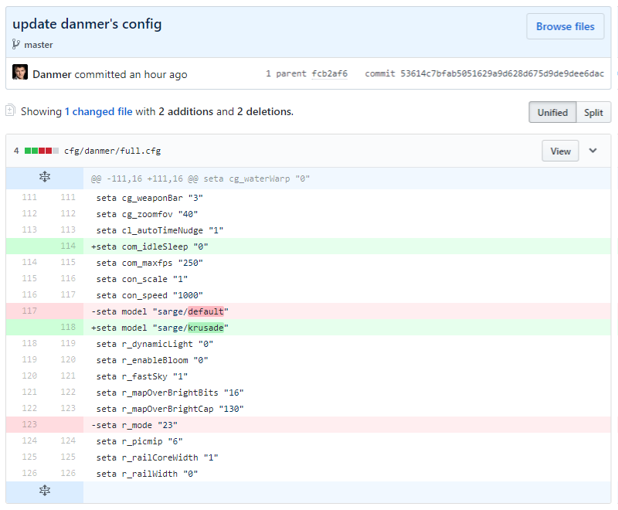Click the highlighted krusade added text
This screenshot has width=618, height=510.
(x=205, y=328)
